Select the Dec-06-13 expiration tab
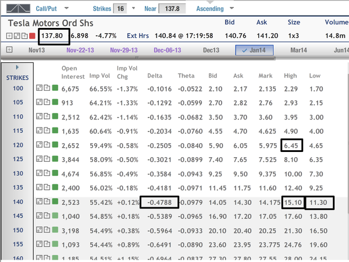349x262 pixels. (x=168, y=50)
